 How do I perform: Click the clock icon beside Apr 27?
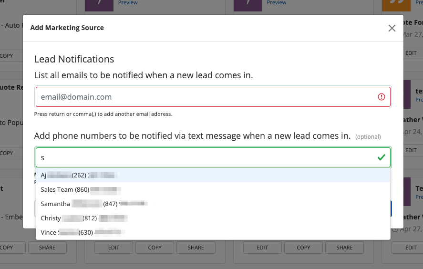pyautogui.click(x=394, y=229)
